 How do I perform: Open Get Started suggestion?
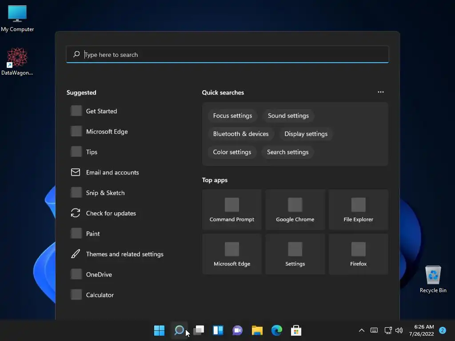(94, 111)
